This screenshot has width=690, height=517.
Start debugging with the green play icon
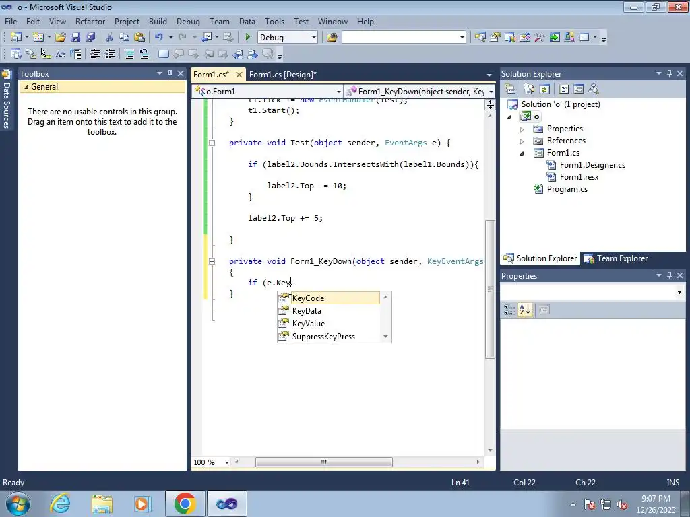pyautogui.click(x=247, y=38)
